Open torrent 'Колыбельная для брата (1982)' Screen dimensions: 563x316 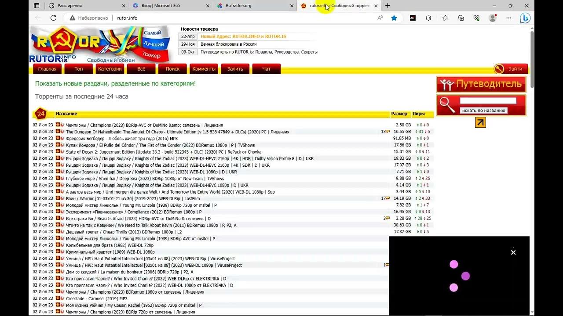[x=110, y=245]
